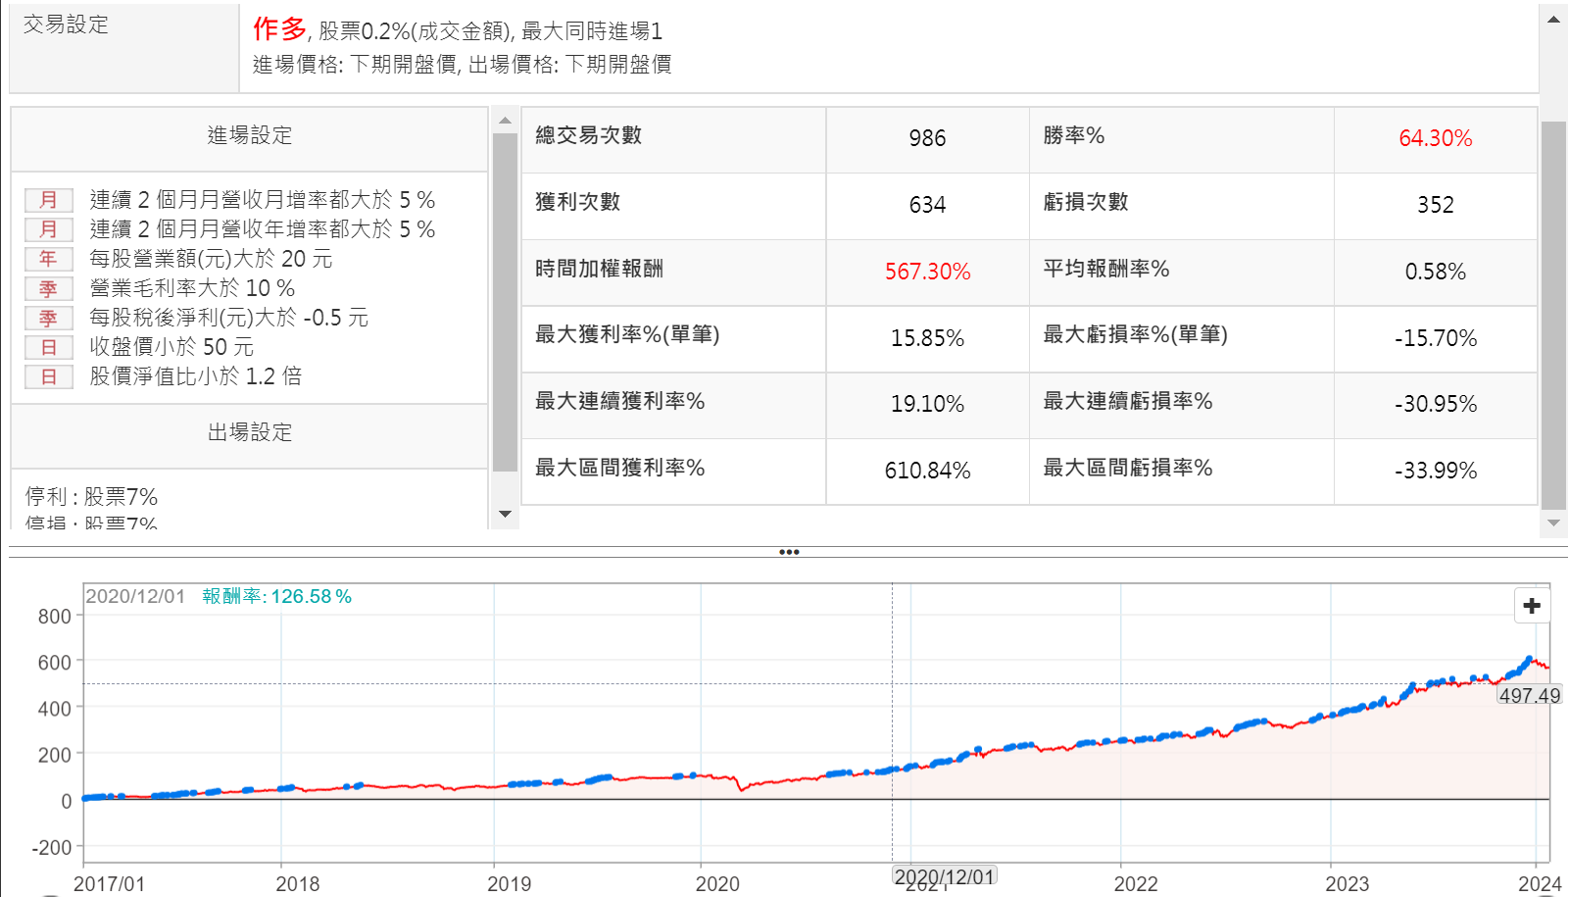The image size is (1569, 897).
Task: Click the 季 badge beside 營業毛利率 condition
Action: tap(49, 289)
